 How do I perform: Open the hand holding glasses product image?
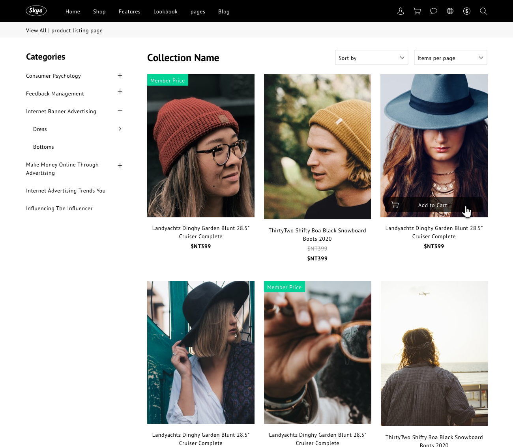318,352
